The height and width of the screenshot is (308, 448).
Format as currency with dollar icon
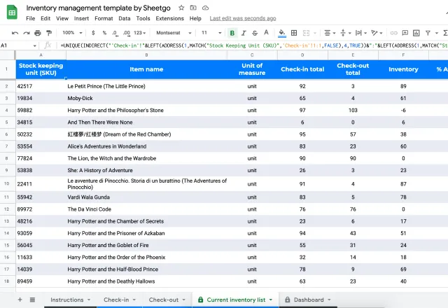pos(93,32)
